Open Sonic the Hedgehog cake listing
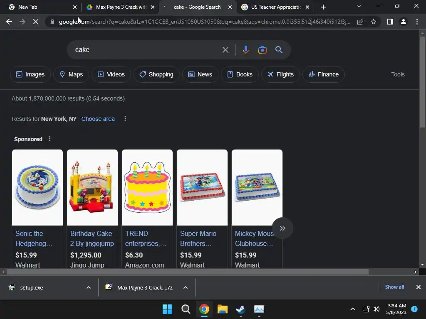 point(34,238)
